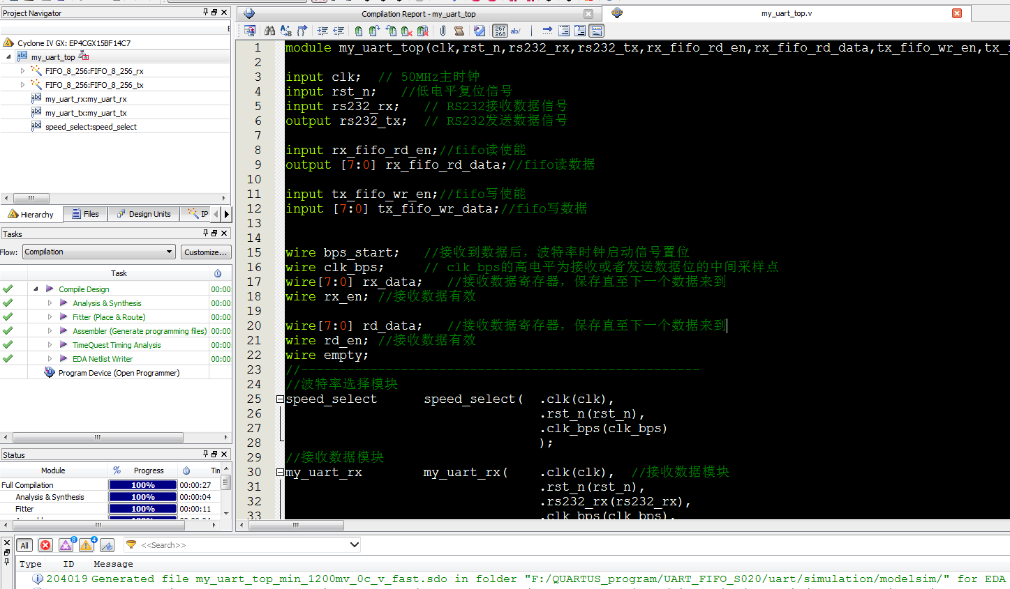Click the Replace A-to-B toolbar icon

coord(286,31)
